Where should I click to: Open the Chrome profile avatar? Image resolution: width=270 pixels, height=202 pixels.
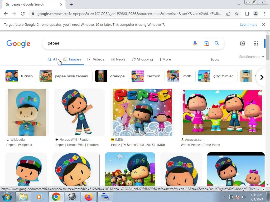(256, 14)
